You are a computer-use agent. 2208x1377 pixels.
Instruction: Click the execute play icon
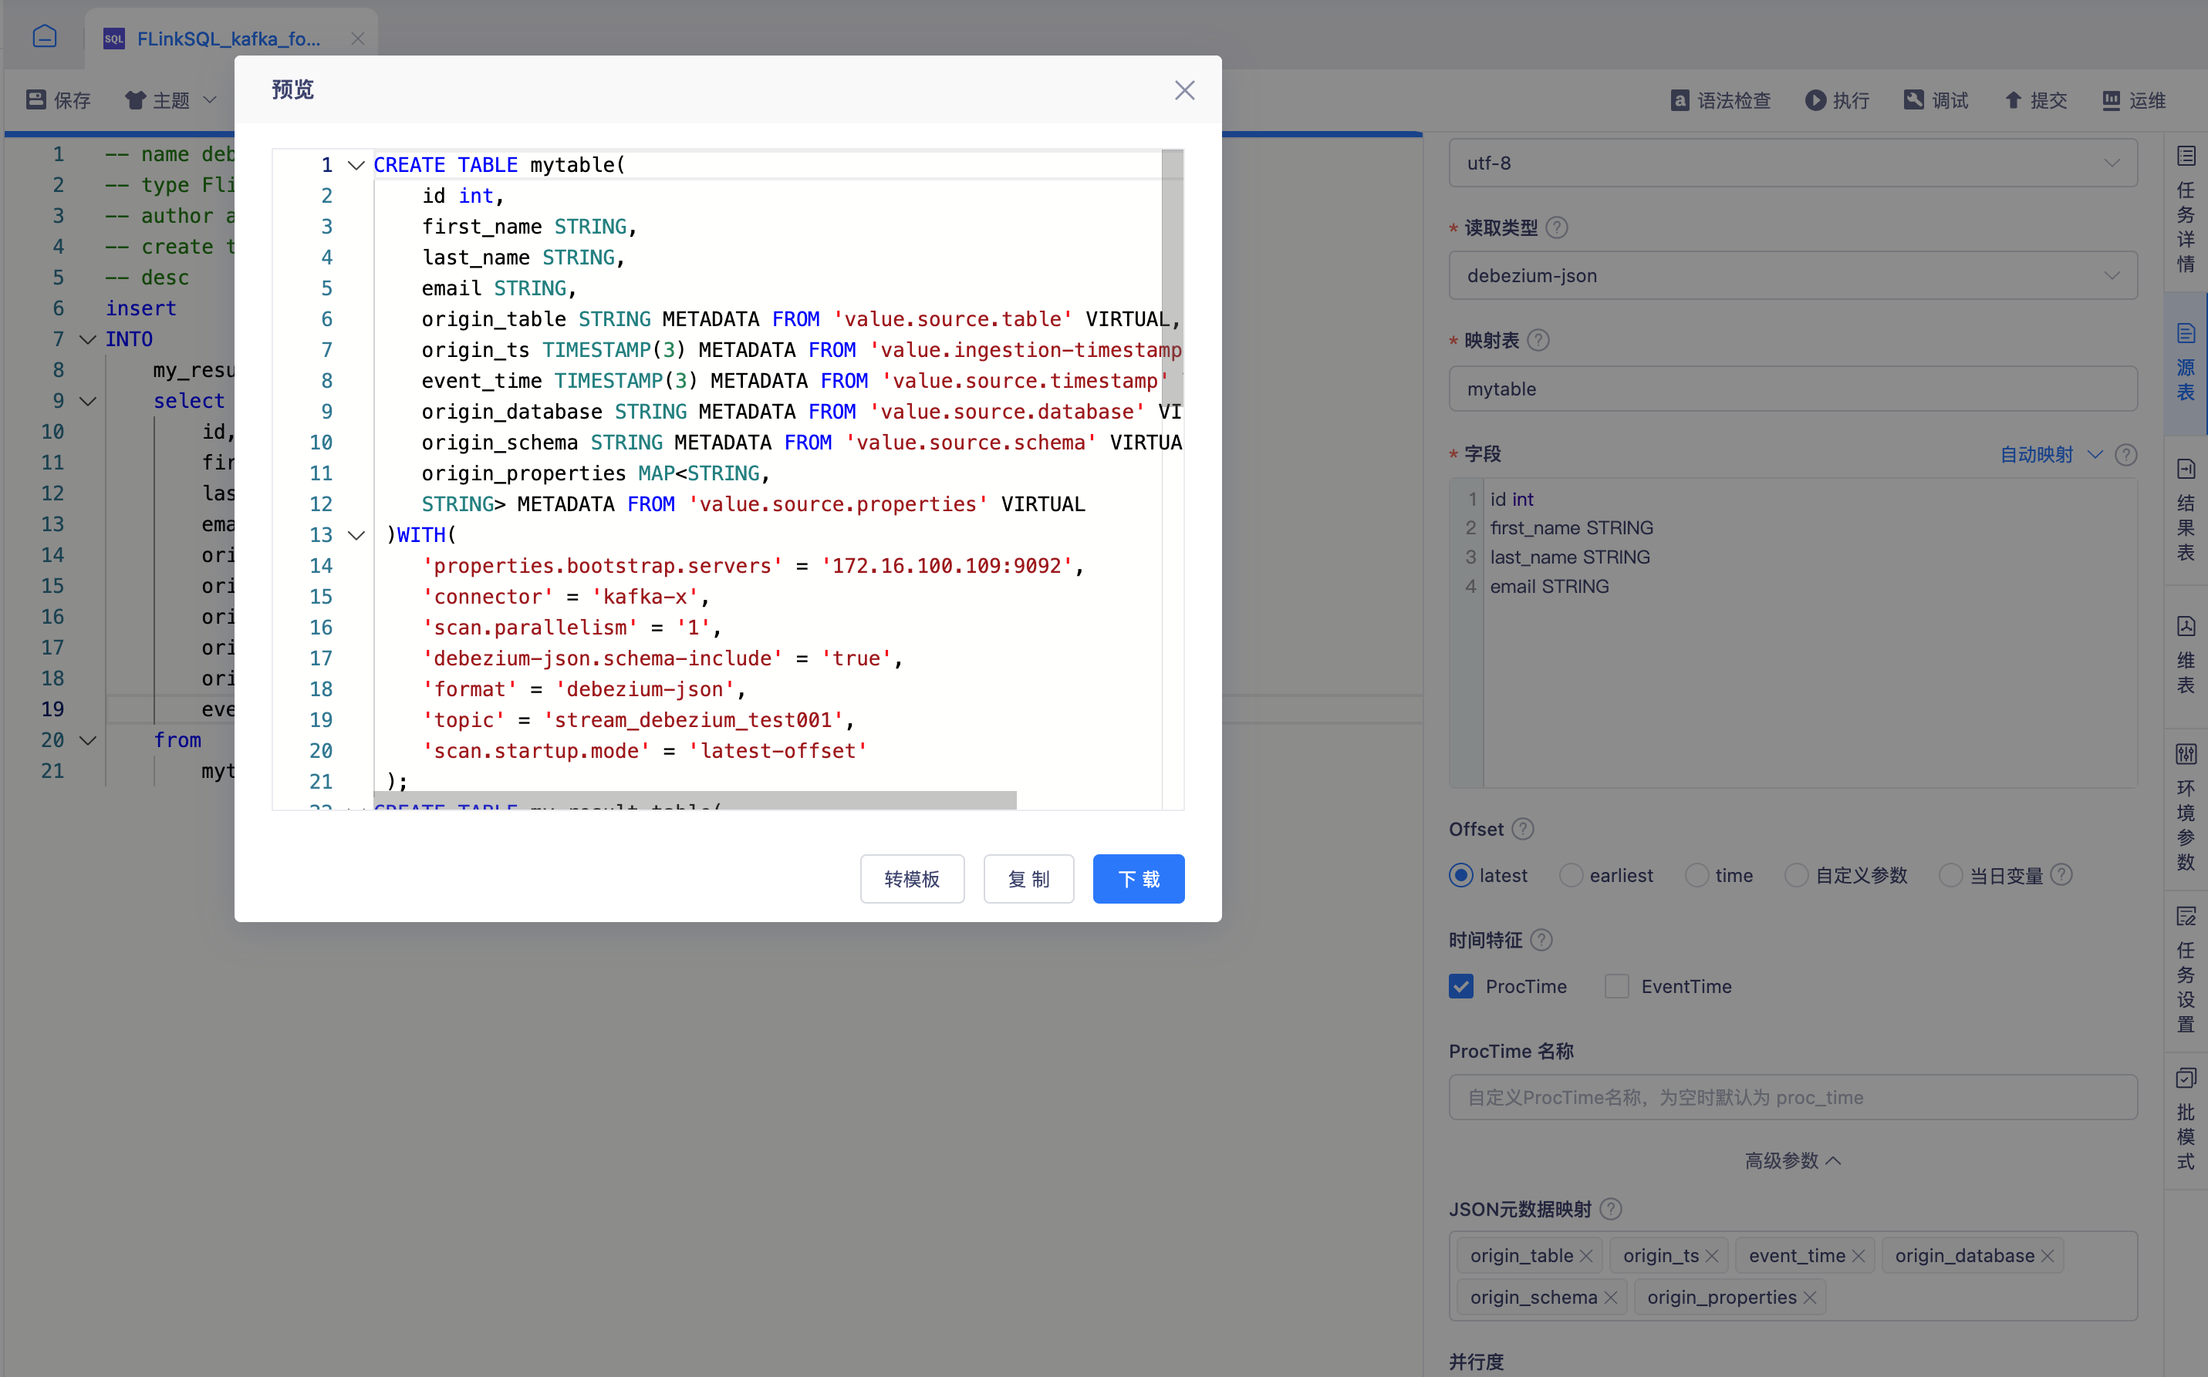pos(1815,100)
